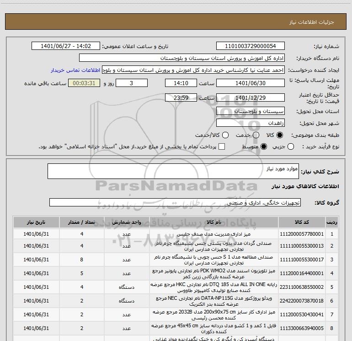
Task: Click the کد کالا column header
Action: [302, 222]
